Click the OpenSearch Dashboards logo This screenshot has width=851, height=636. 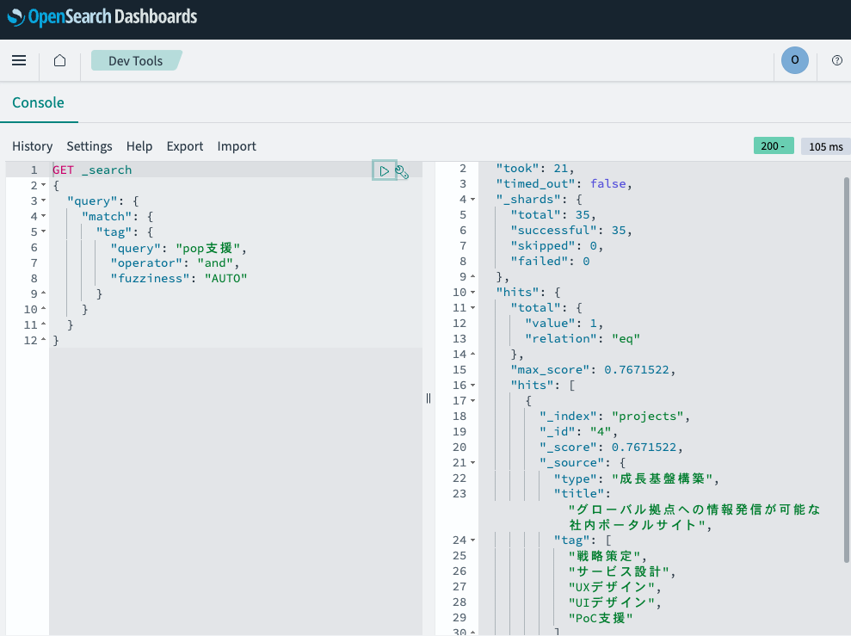[102, 17]
